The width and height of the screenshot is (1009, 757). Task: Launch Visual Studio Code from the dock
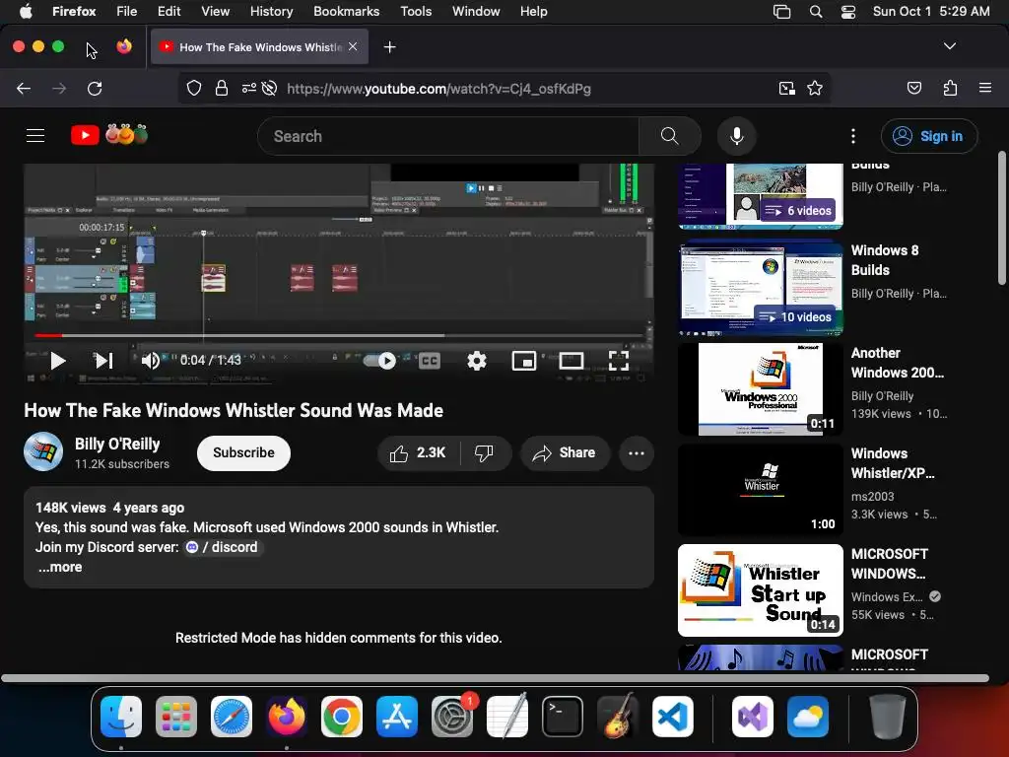coord(672,717)
